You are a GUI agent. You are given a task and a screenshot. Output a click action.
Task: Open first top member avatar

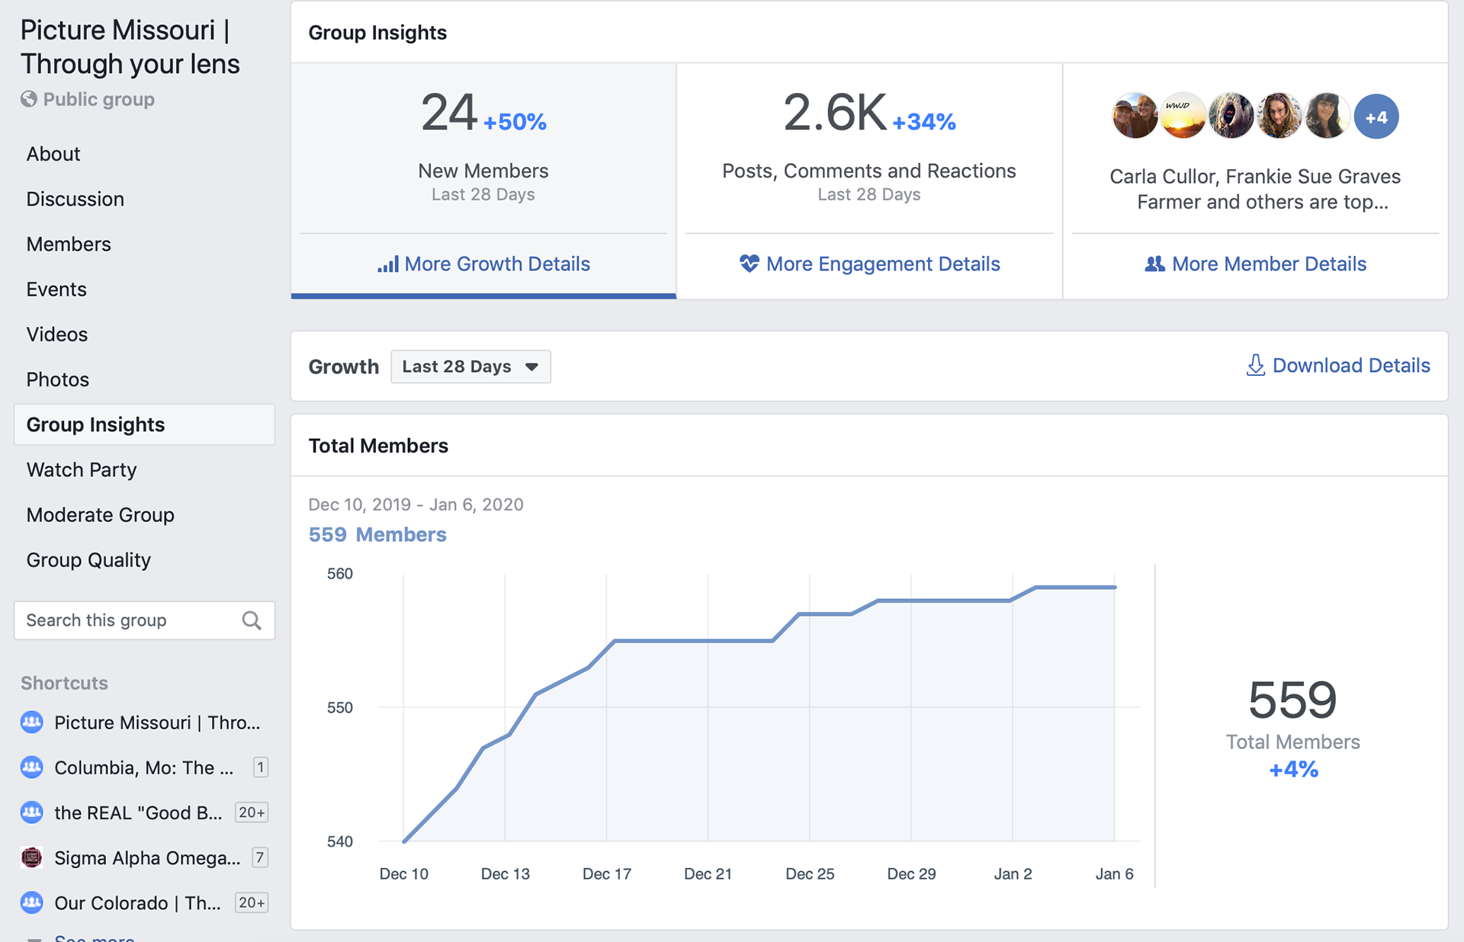point(1135,117)
